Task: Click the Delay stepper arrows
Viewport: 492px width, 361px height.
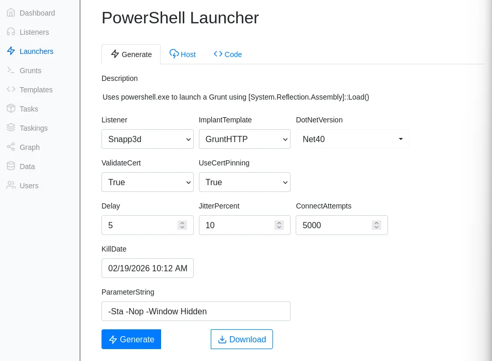Action: [x=182, y=225]
